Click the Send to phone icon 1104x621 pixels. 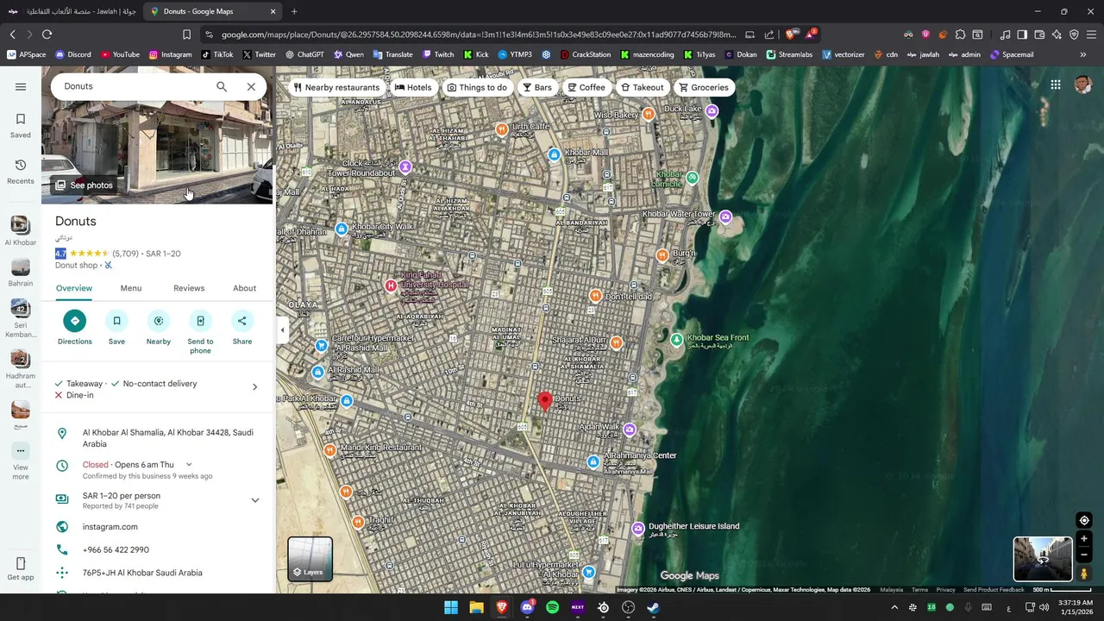pos(200,321)
